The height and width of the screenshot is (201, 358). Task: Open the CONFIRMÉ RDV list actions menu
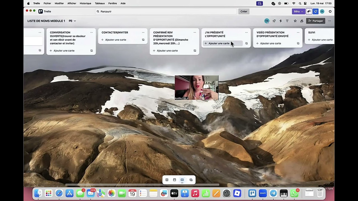195,32
